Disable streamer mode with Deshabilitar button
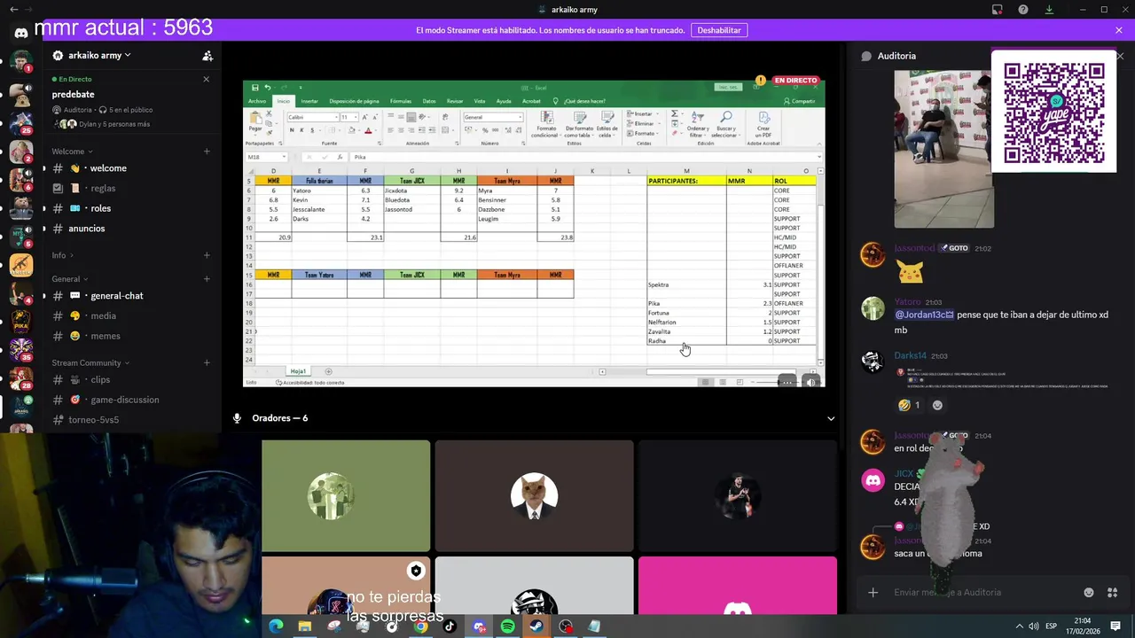 point(719,30)
